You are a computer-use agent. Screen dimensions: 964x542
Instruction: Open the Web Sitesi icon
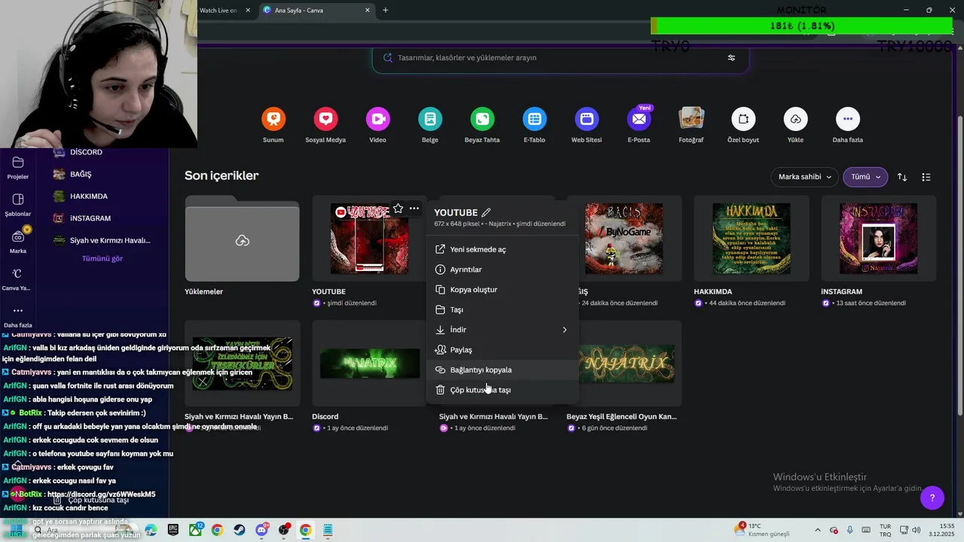pyautogui.click(x=587, y=119)
